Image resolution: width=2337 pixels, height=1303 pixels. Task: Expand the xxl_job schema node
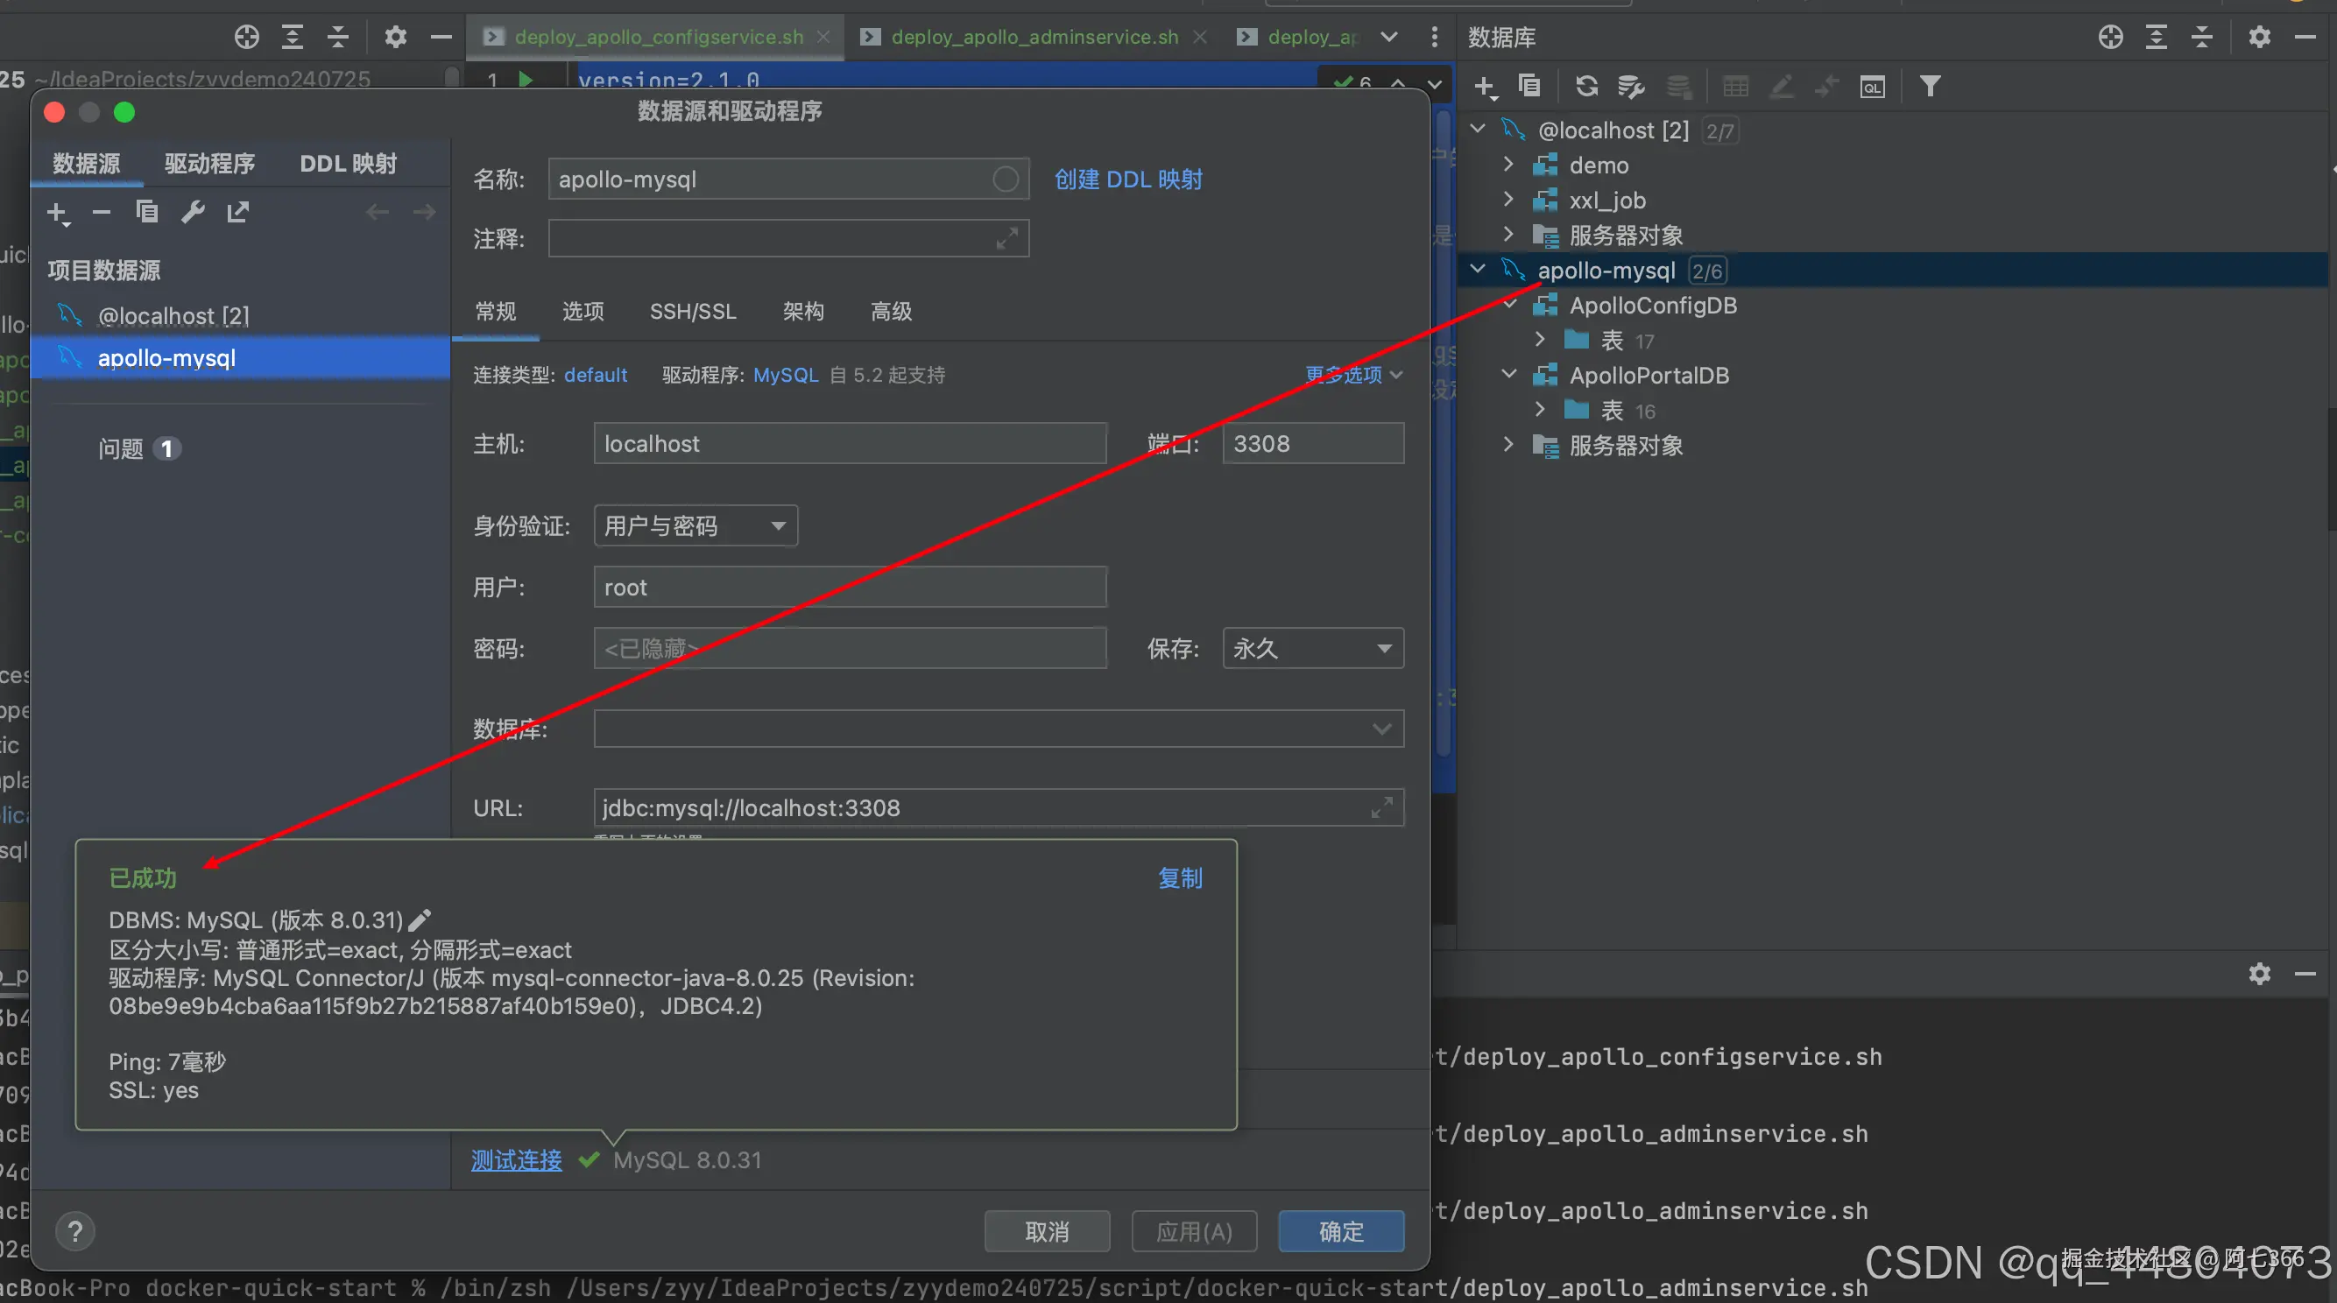(x=1508, y=200)
